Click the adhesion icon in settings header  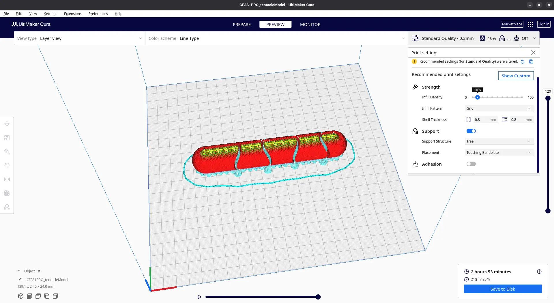[516, 38]
